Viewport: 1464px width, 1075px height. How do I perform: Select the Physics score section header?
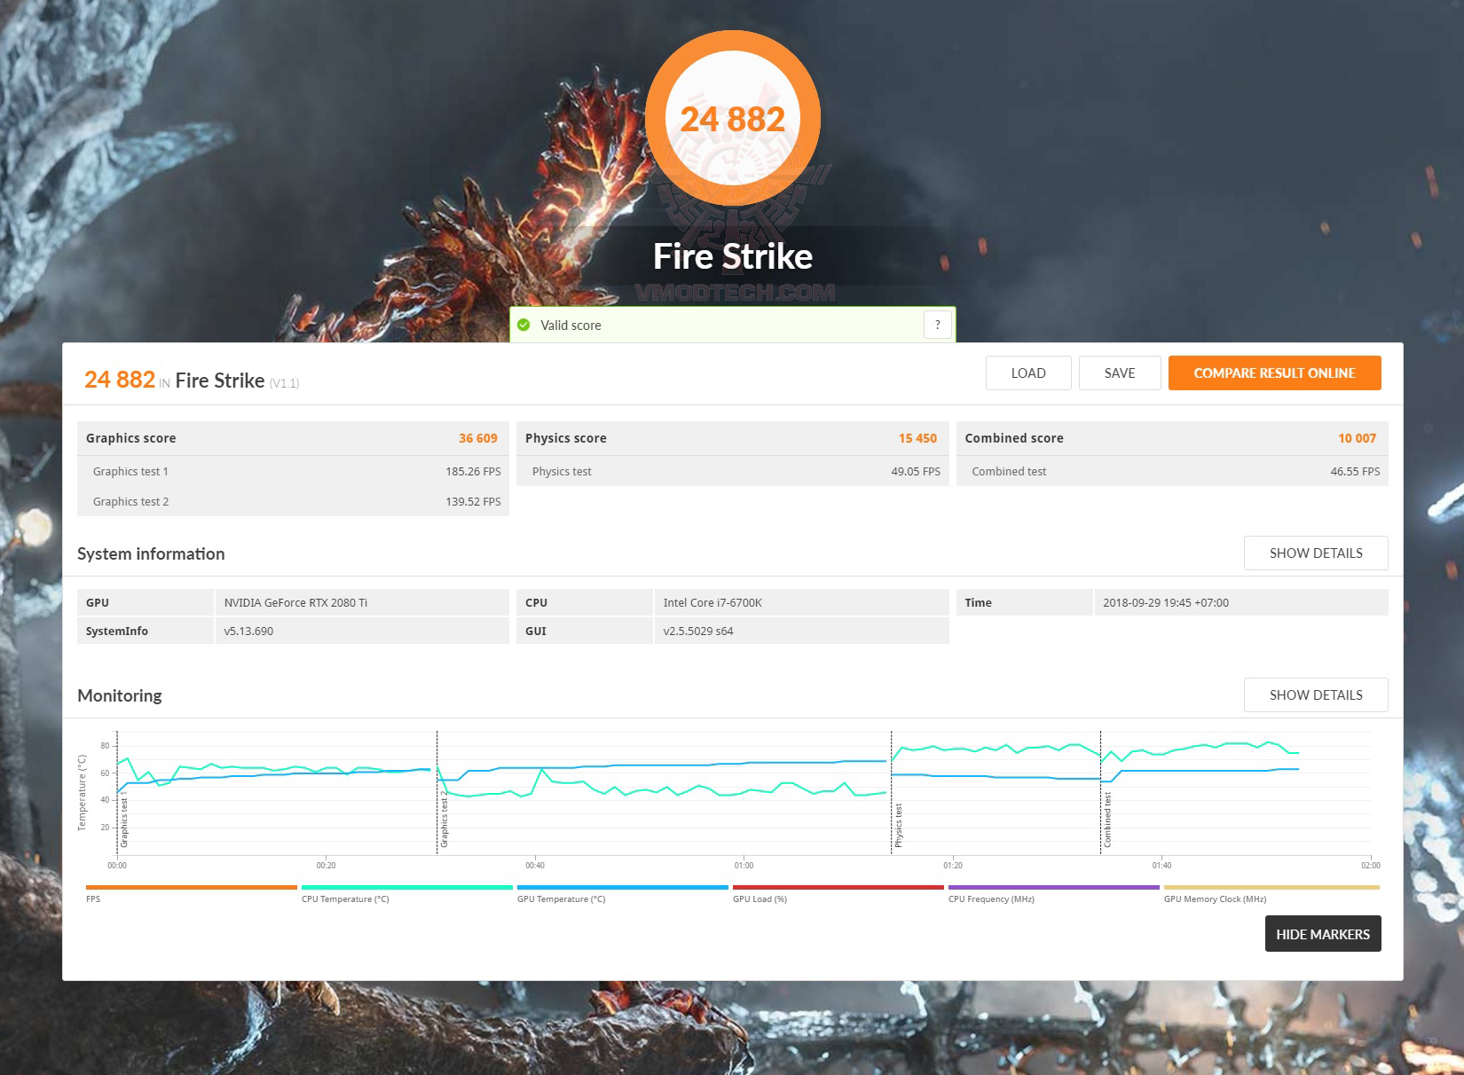(733, 438)
